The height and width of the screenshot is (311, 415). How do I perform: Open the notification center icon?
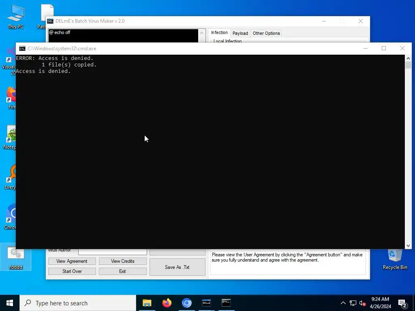[x=402, y=303]
